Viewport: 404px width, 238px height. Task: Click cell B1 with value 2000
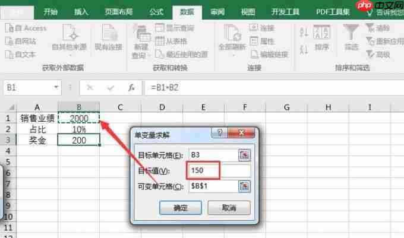(x=79, y=118)
